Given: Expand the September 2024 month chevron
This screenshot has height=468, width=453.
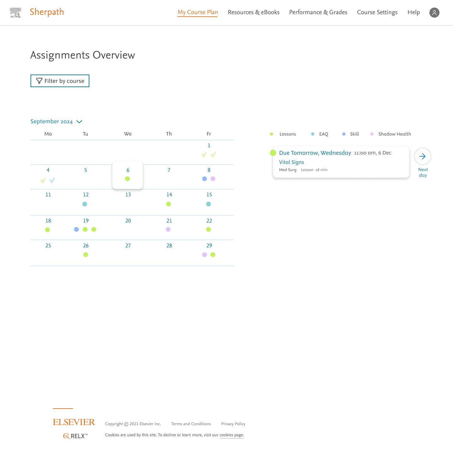Looking at the screenshot, I should tap(79, 122).
